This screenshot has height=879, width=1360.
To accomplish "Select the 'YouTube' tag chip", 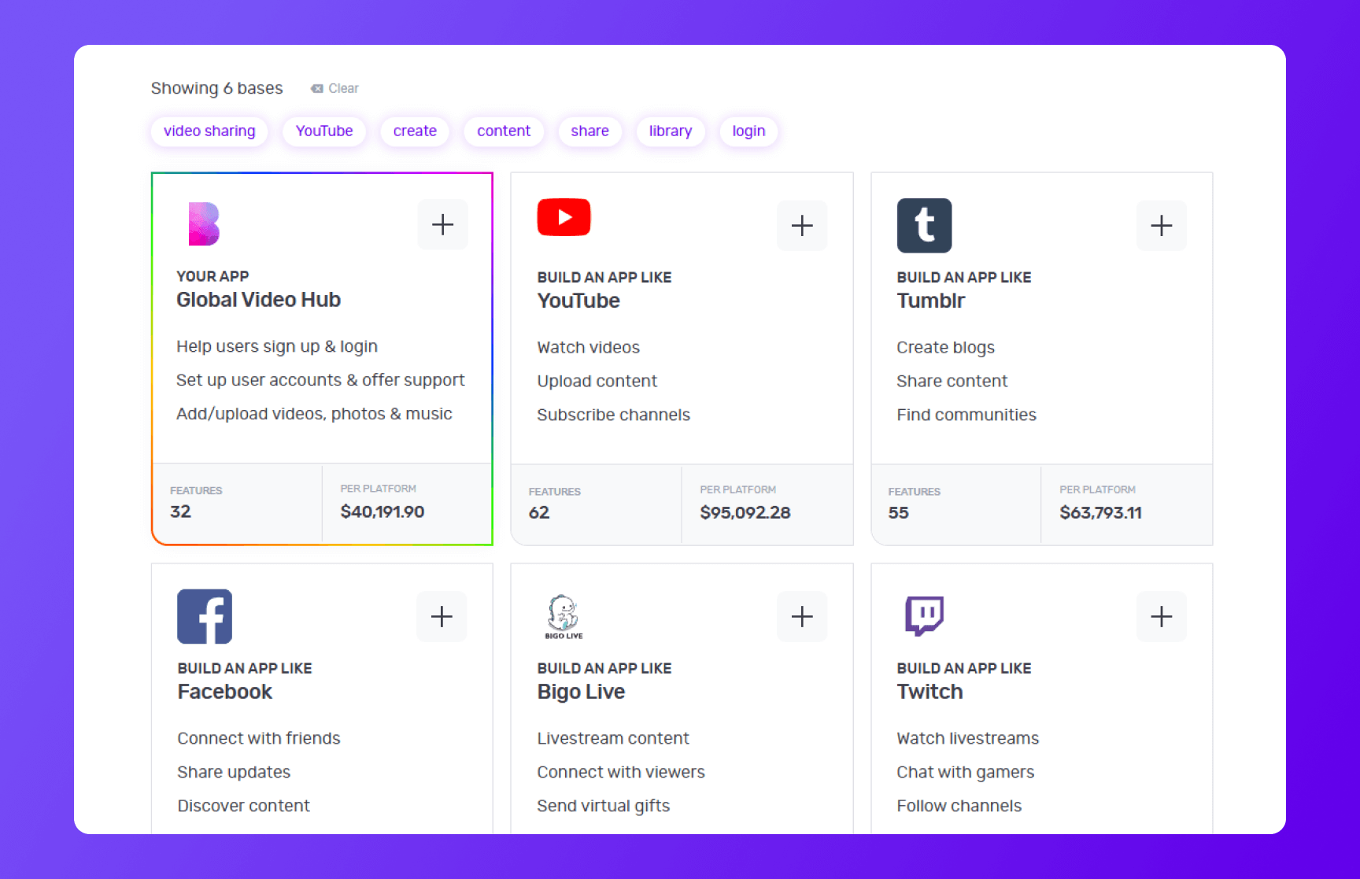I will [324, 131].
